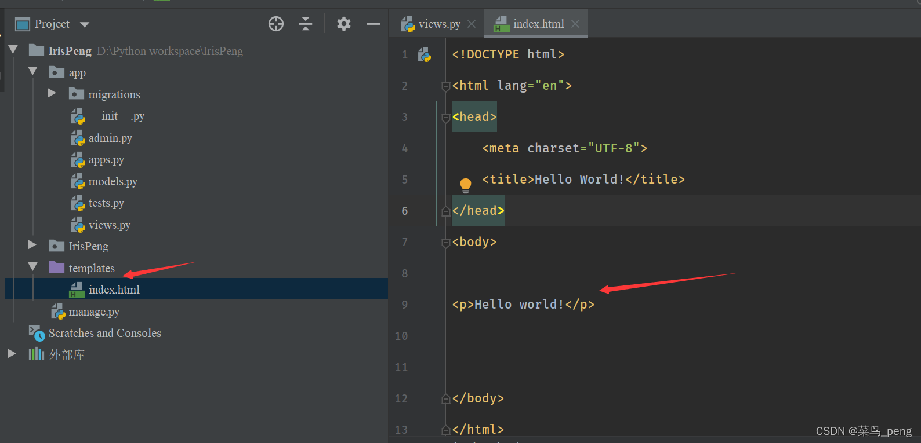
Task: Select views.py in the project tree
Action: coord(110,225)
